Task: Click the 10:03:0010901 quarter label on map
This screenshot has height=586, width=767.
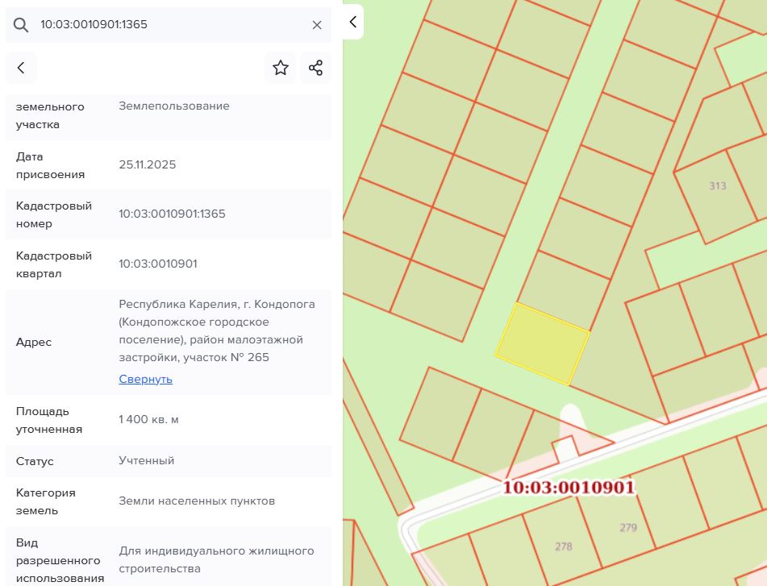Action: 569,488
